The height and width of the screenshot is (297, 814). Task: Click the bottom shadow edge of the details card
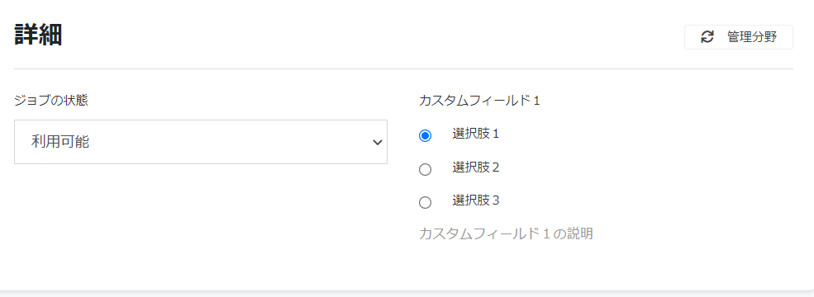pyautogui.click(x=407, y=293)
